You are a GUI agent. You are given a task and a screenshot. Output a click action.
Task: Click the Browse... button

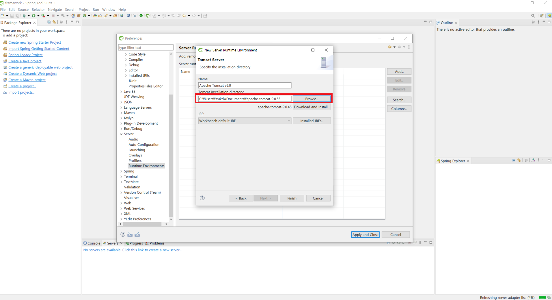(312, 99)
